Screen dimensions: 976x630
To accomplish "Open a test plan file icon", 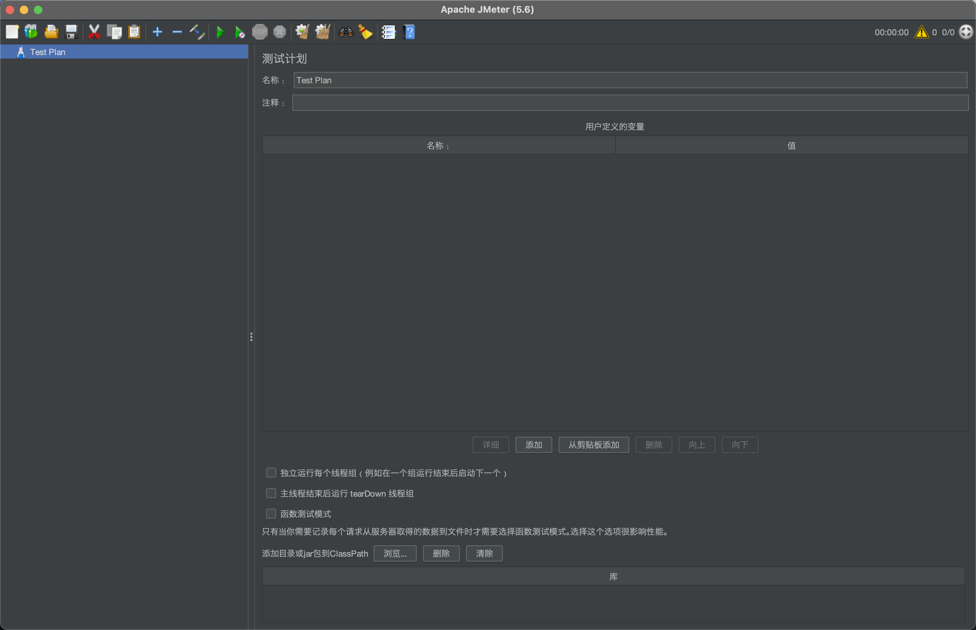I will [x=51, y=32].
